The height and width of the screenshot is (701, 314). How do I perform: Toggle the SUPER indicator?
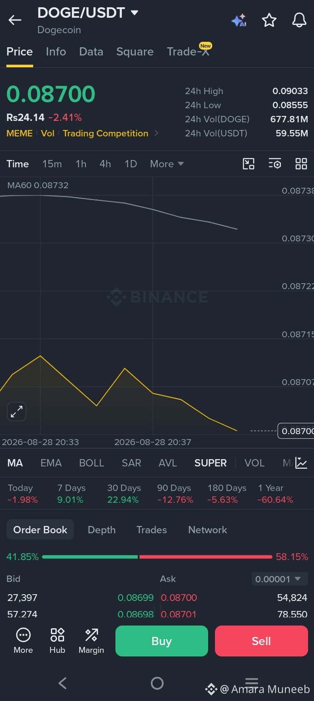[x=210, y=463]
